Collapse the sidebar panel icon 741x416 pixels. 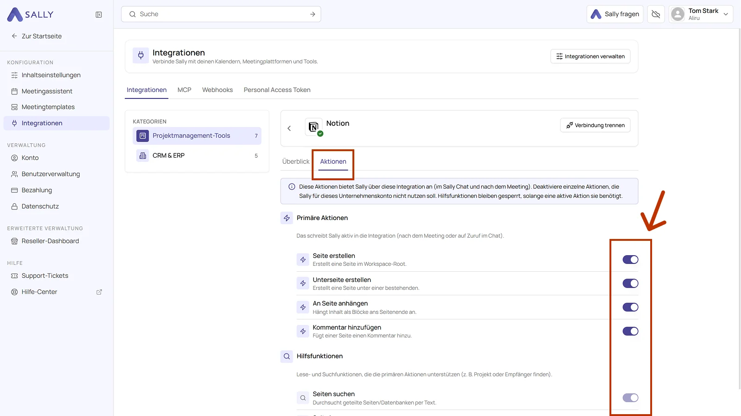pyautogui.click(x=99, y=15)
